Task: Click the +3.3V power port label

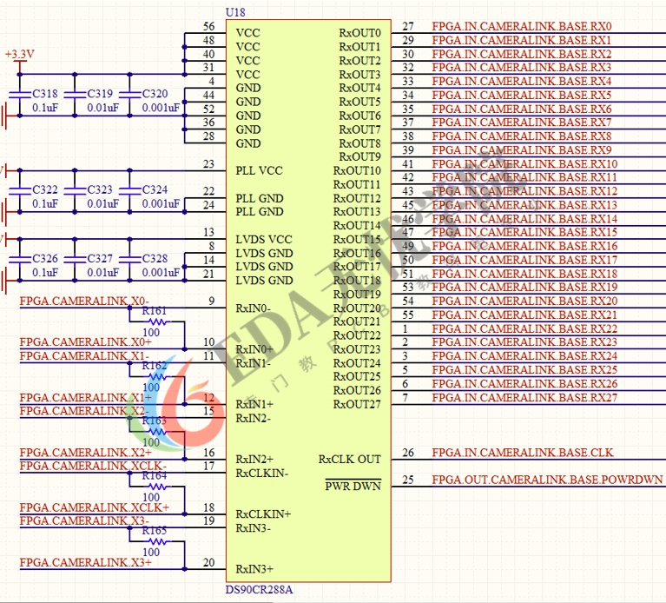Action: pos(20,54)
